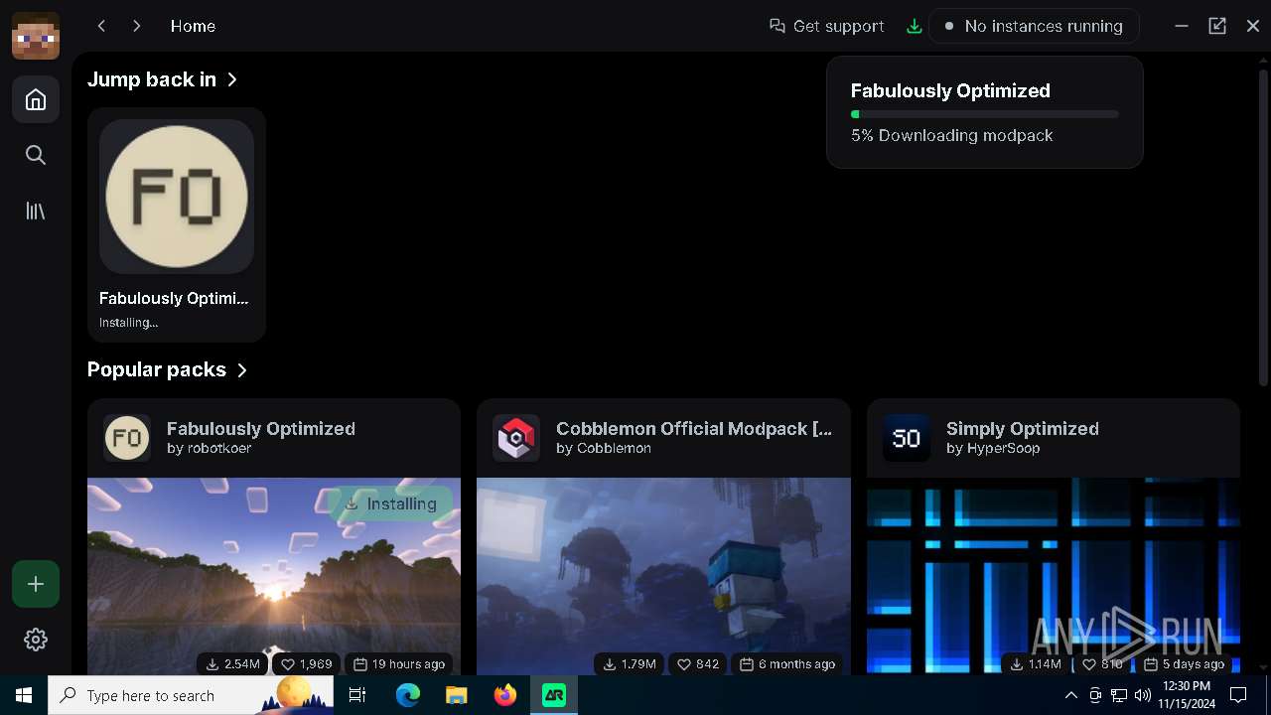The height and width of the screenshot is (715, 1271).
Task: Open the Browse search page icon
Action: pos(36,155)
